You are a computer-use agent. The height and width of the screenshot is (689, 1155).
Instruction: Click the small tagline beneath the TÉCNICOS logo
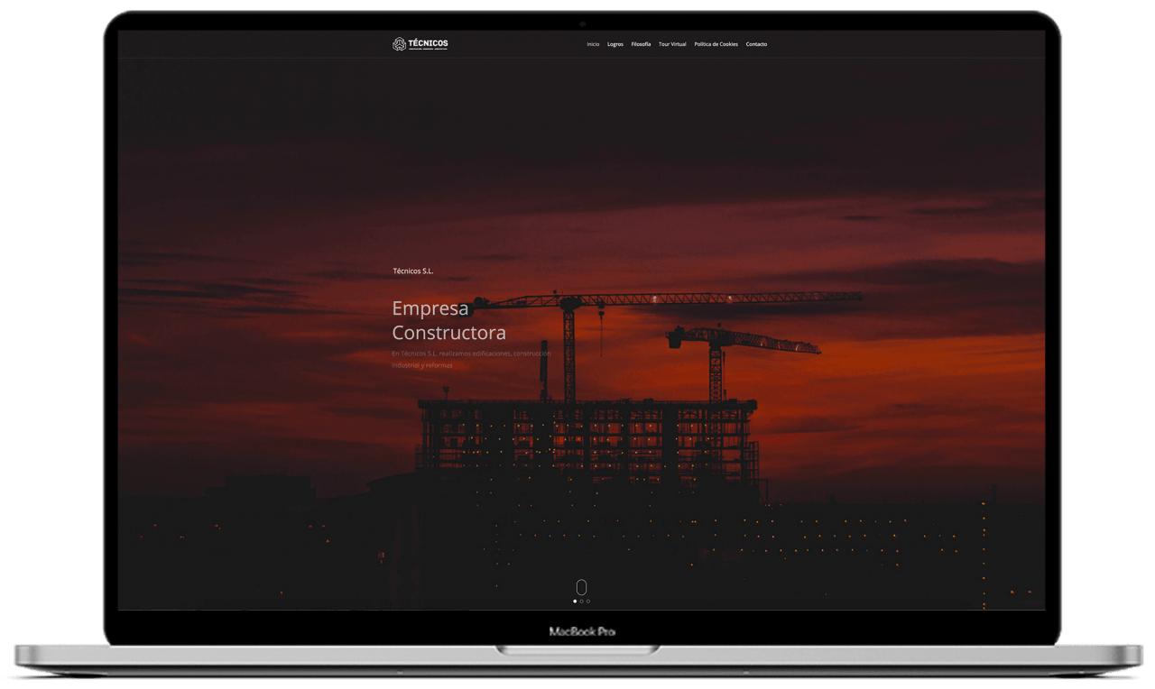[428, 50]
